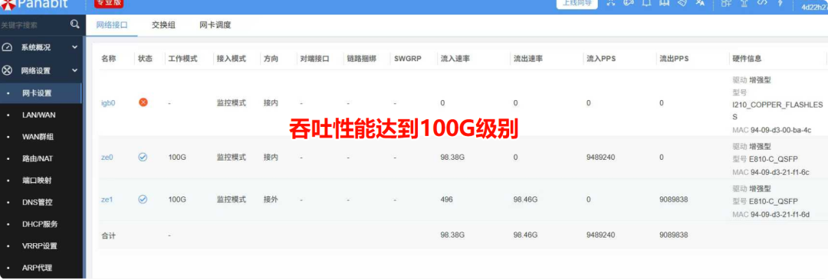
Task: Toggle fullscreen with the expand arrows icon
Action: tap(611, 3)
